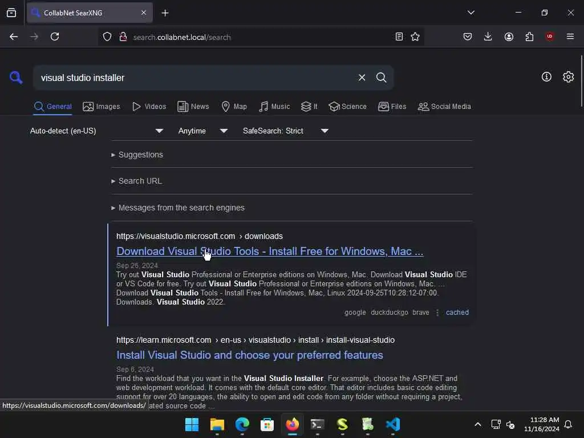Open the terminal app on the taskbar
The width and height of the screenshot is (584, 438).
[317, 424]
